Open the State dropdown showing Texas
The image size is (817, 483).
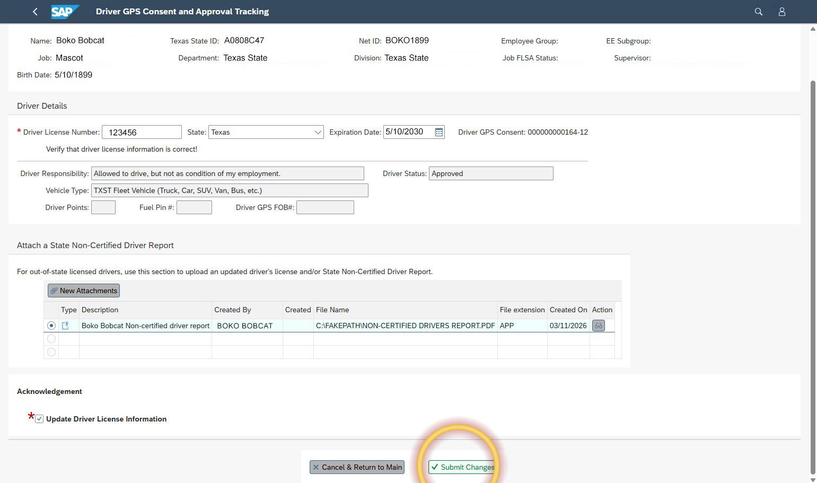[318, 132]
